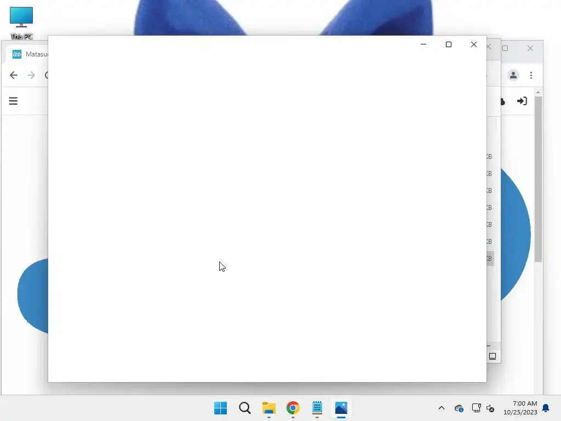Click the OneDrive tray icon
561x421 pixels.
coord(459,408)
